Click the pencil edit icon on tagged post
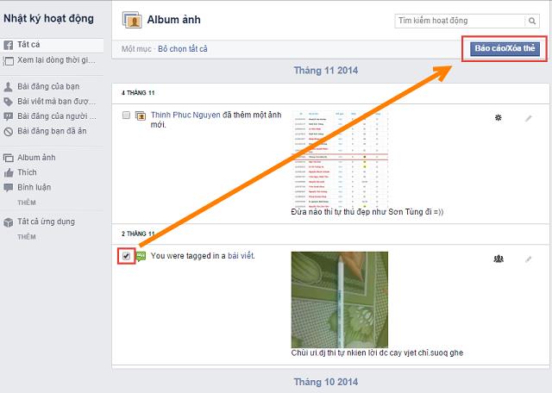Screen dimensions: 552x393 [x=529, y=259]
